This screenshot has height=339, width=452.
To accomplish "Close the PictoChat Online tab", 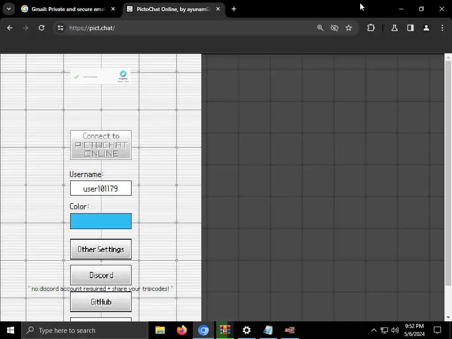I will click(218, 9).
